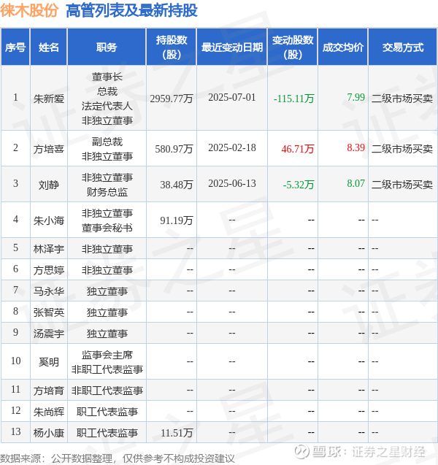Click the 最近变动日期 column header
This screenshot has height=465, width=438.
[x=232, y=47]
